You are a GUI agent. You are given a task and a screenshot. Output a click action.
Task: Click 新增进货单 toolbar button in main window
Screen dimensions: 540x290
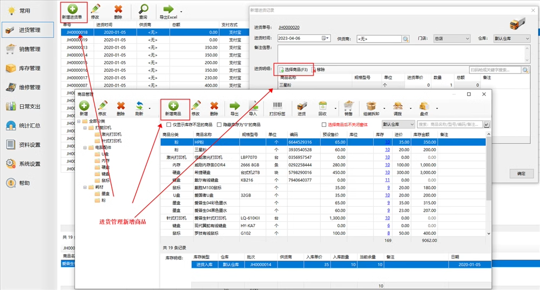point(72,12)
